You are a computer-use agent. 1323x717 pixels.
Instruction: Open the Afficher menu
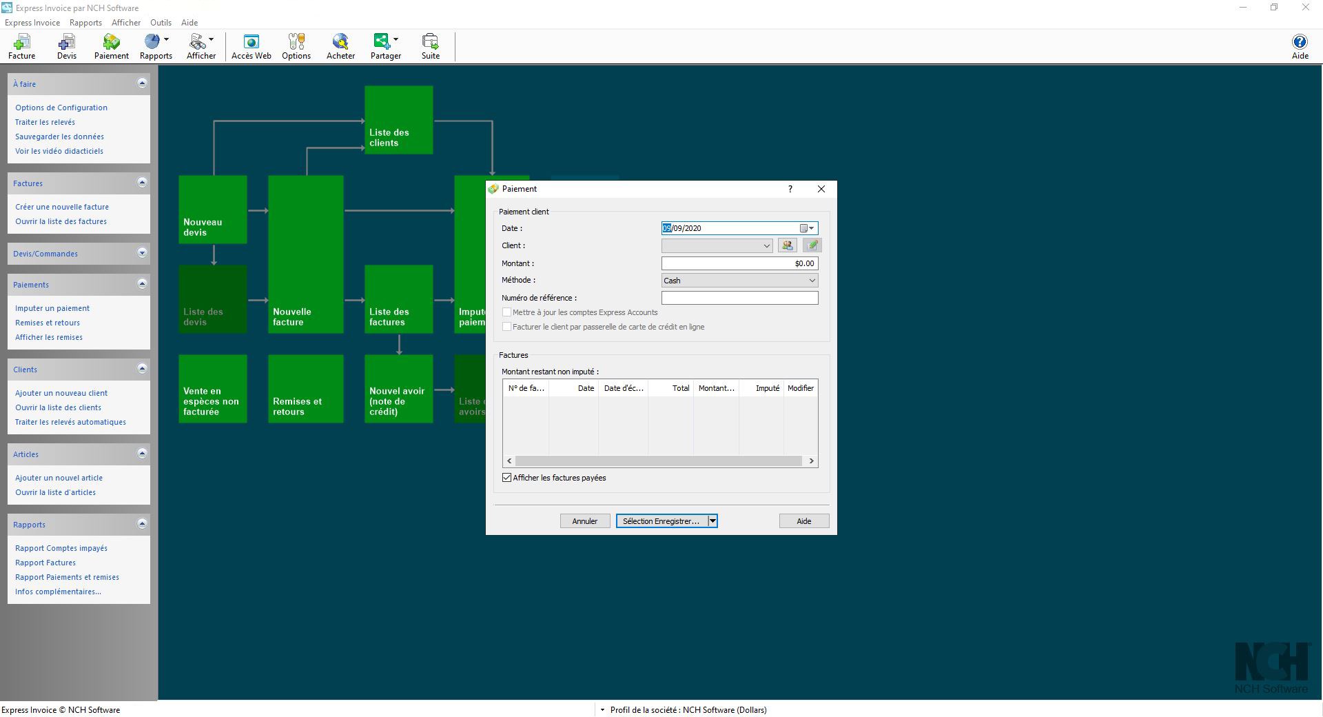pyautogui.click(x=126, y=23)
